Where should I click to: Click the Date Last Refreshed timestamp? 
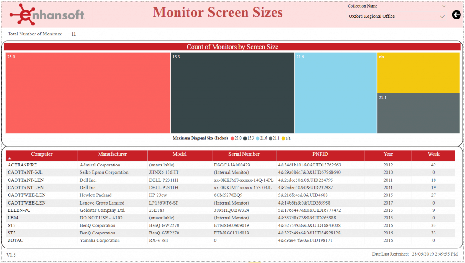click(435, 254)
